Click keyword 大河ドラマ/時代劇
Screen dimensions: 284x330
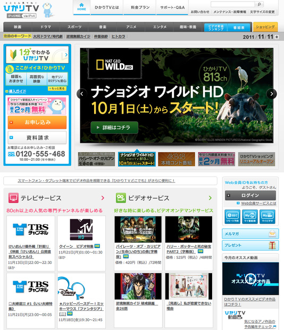[48, 36]
